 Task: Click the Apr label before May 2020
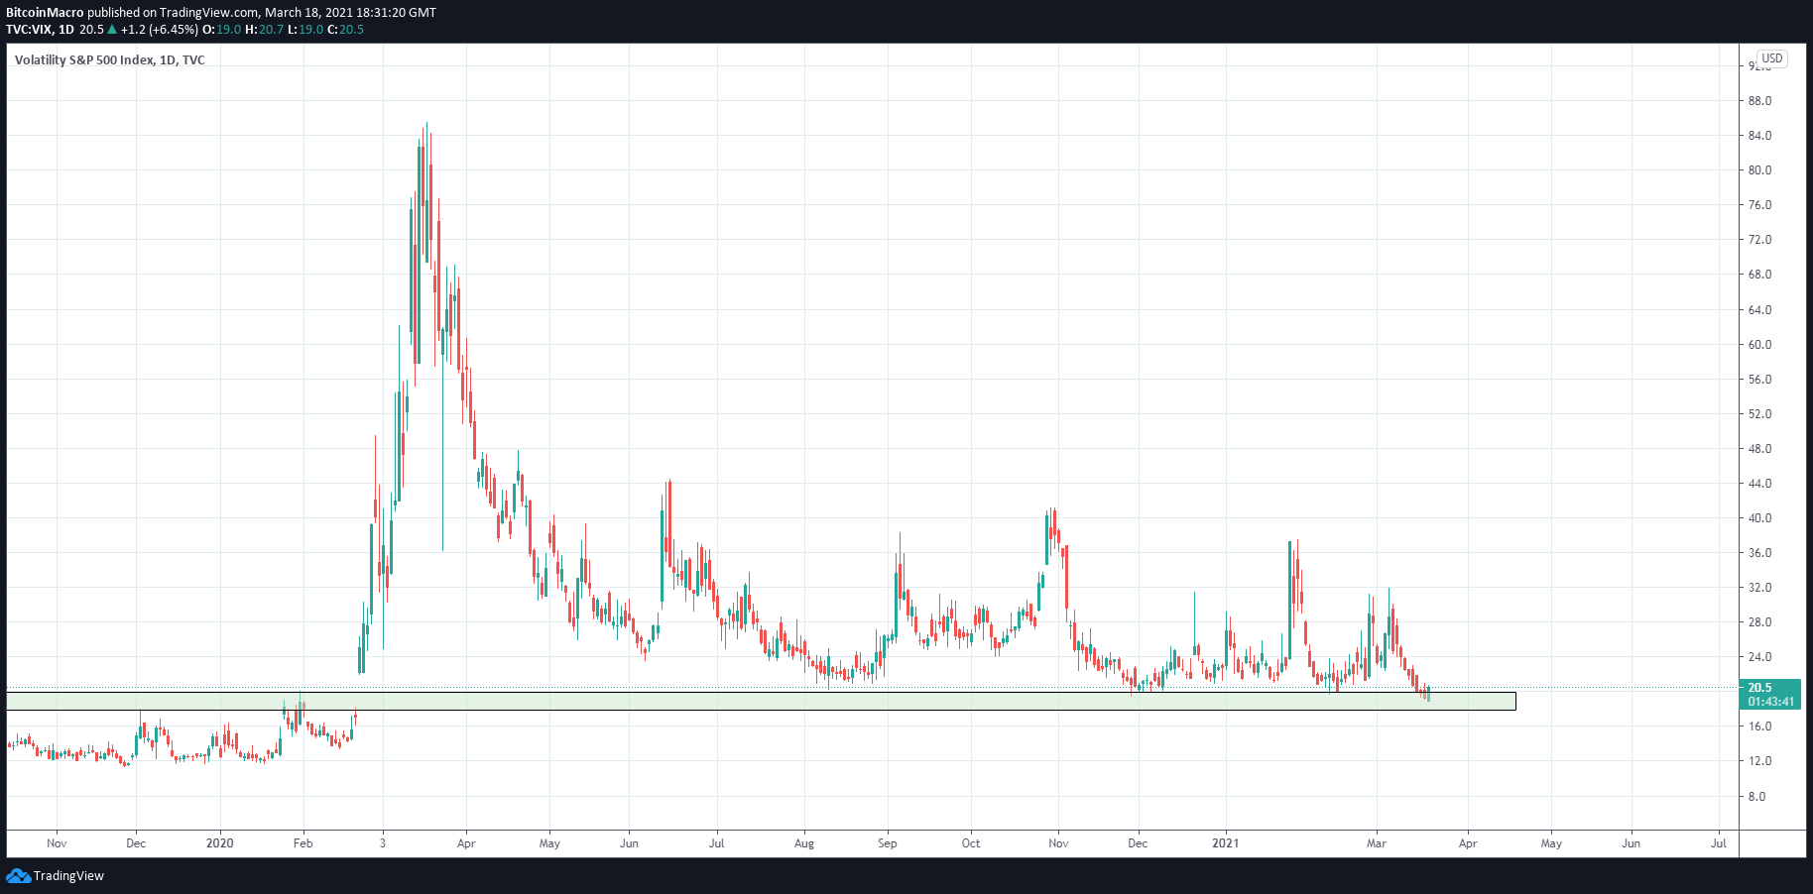pyautogui.click(x=466, y=843)
